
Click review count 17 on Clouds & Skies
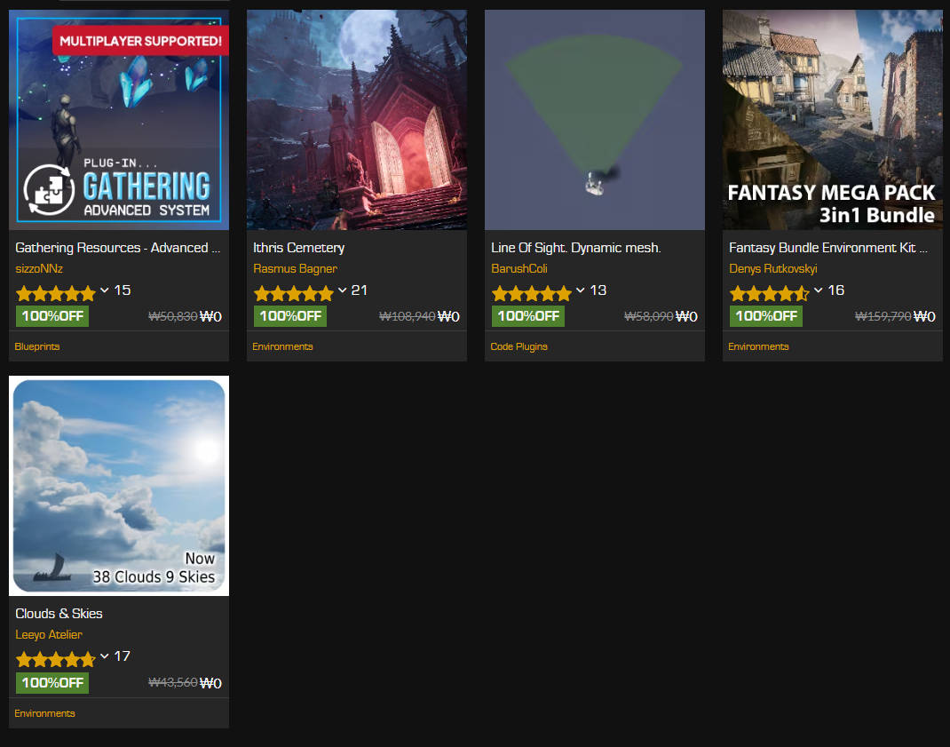point(123,656)
